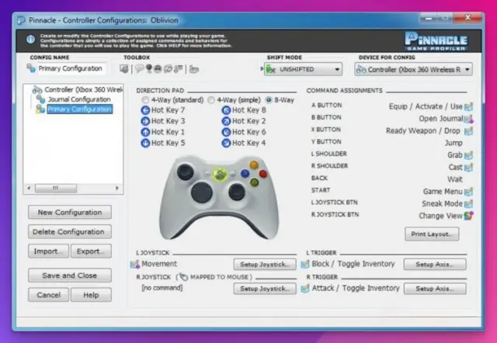497x343 pixels.
Task: Select Journal Configuration in the tree
Action: pos(74,99)
